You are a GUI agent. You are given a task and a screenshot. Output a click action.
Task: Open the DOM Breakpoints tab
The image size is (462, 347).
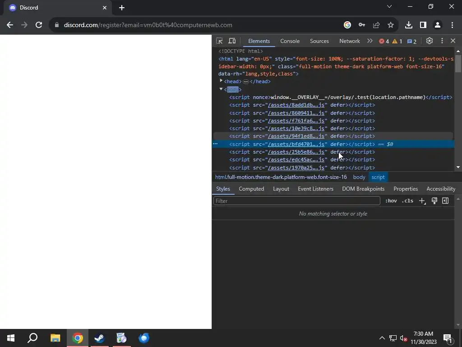tap(363, 189)
